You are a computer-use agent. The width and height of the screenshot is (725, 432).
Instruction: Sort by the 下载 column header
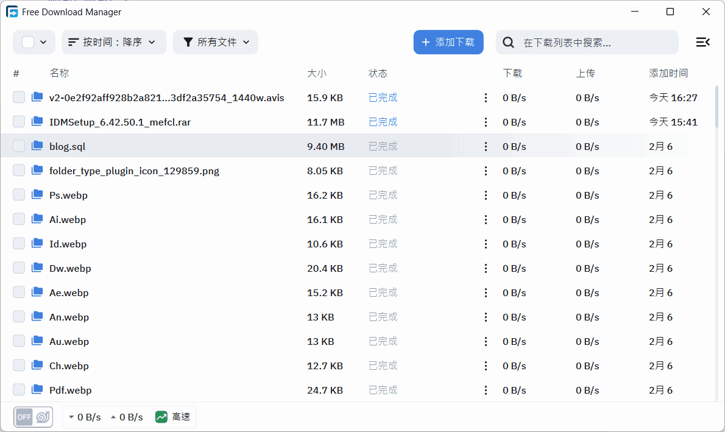512,73
